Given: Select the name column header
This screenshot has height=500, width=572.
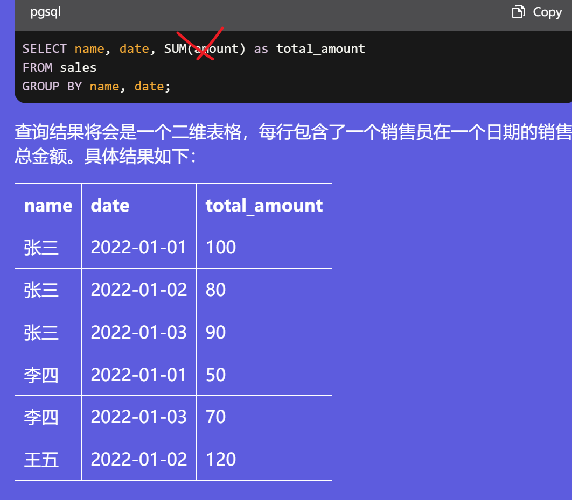Looking at the screenshot, I should tap(48, 205).
